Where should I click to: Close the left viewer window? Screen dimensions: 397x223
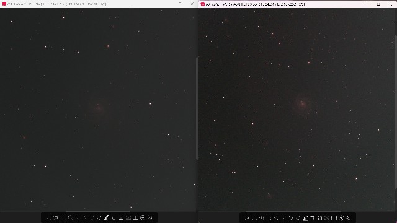click(x=192, y=4)
